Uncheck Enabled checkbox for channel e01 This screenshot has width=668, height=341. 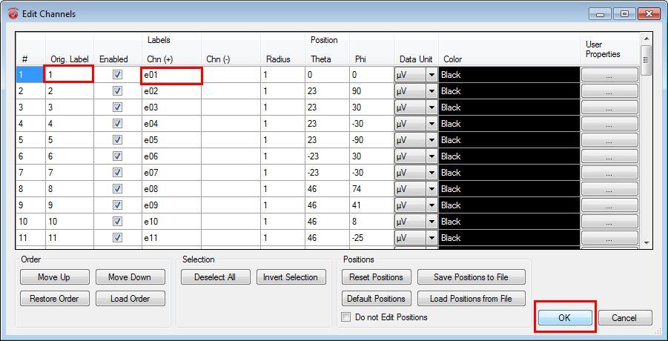(118, 74)
